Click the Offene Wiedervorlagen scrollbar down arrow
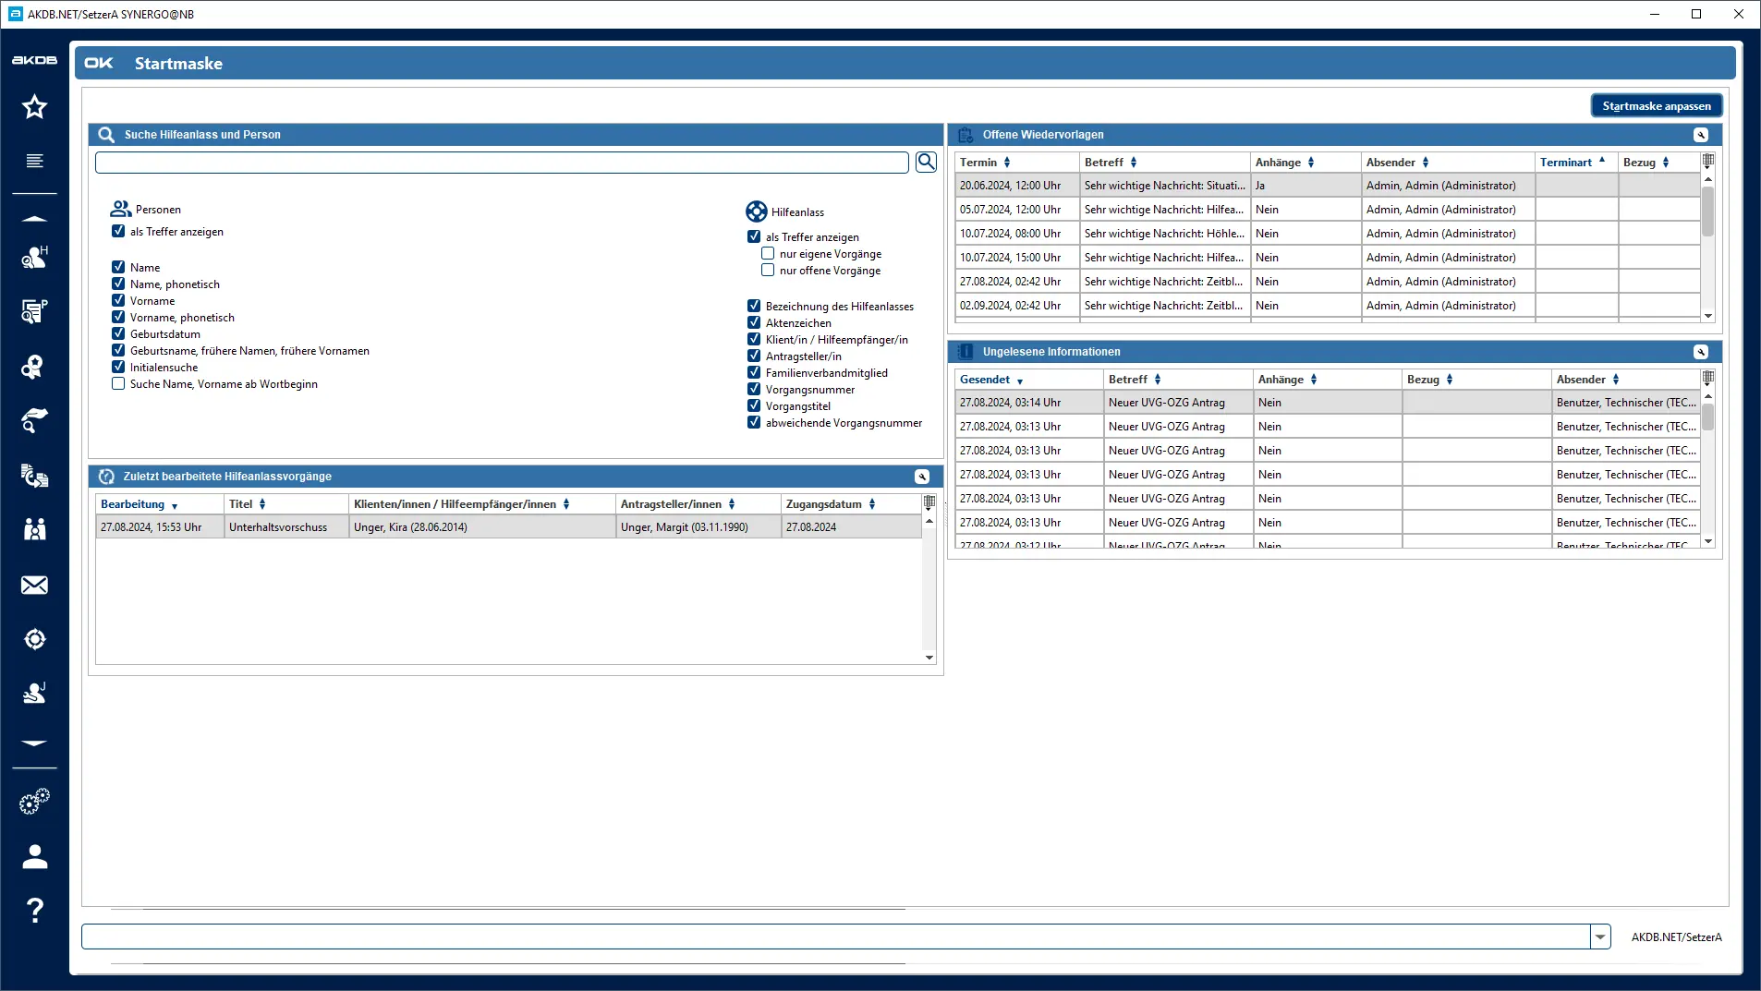The height and width of the screenshot is (991, 1761). [1707, 316]
